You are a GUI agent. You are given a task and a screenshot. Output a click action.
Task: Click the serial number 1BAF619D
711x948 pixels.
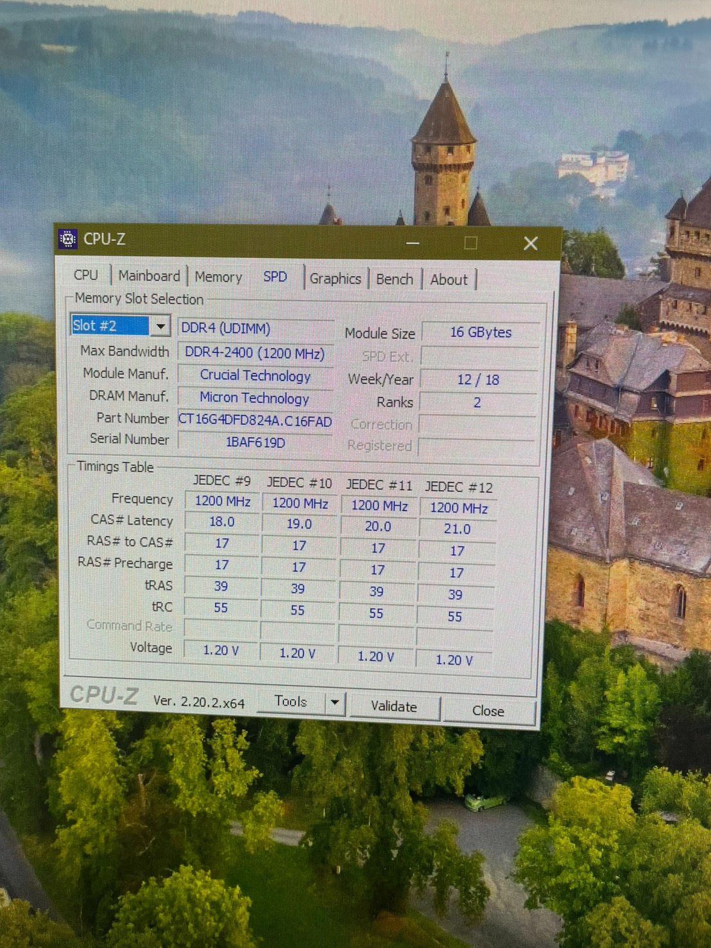[255, 443]
